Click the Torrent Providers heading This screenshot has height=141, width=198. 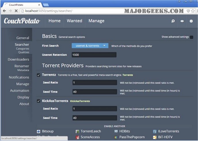tap(63, 65)
